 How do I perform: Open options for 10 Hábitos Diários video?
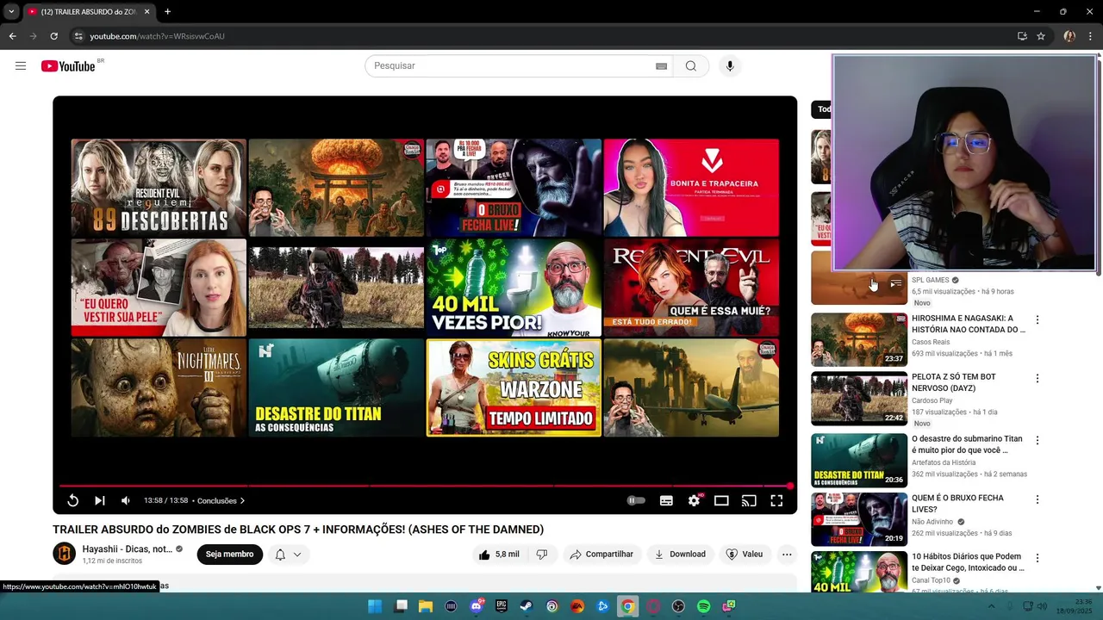click(x=1038, y=558)
